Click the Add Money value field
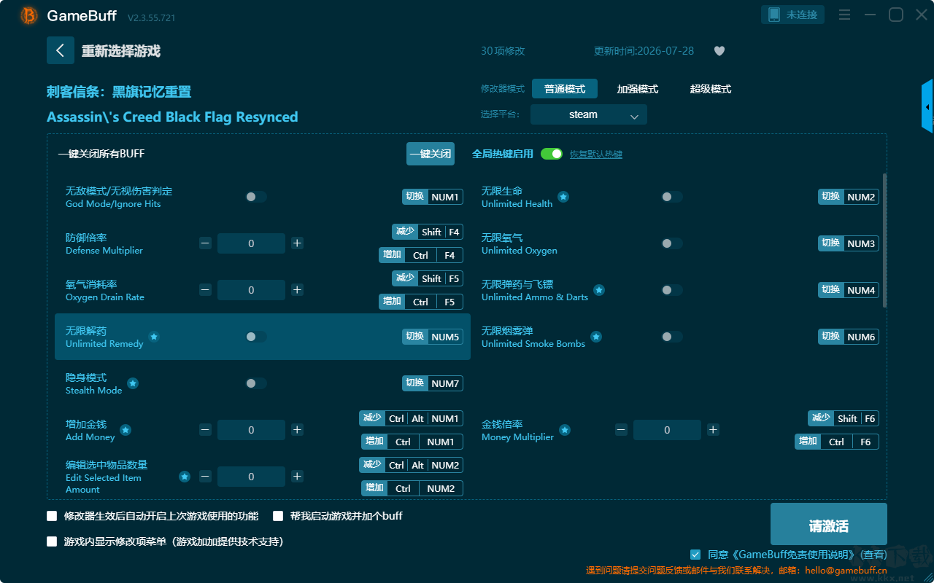The image size is (934, 583). pyautogui.click(x=251, y=430)
